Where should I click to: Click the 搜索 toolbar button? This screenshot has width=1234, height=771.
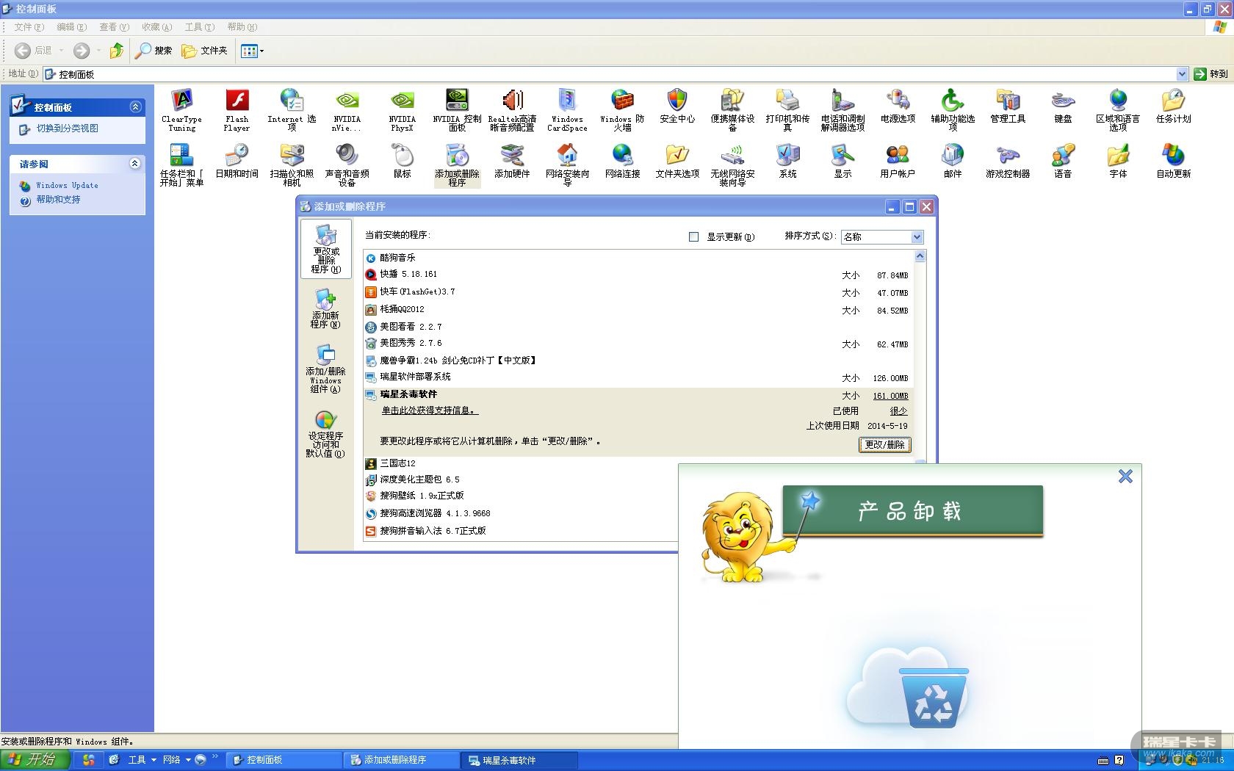tap(154, 51)
